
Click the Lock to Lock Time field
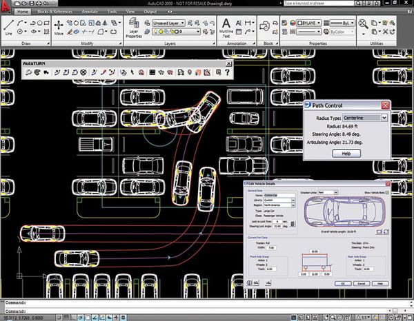click(x=277, y=221)
